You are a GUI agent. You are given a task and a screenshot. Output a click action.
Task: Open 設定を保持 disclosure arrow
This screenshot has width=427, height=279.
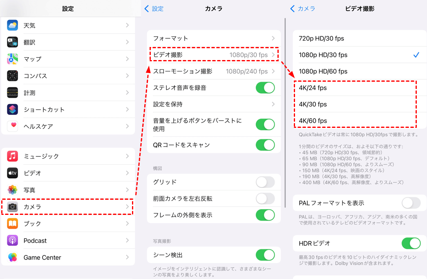[x=273, y=104]
